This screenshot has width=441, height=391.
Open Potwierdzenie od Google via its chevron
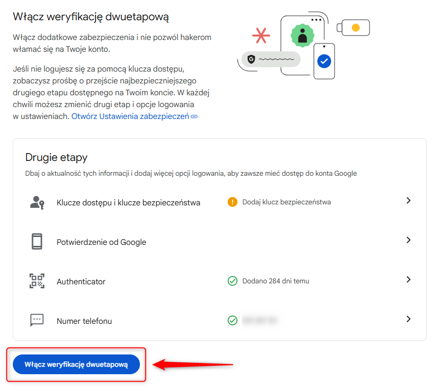[408, 240]
